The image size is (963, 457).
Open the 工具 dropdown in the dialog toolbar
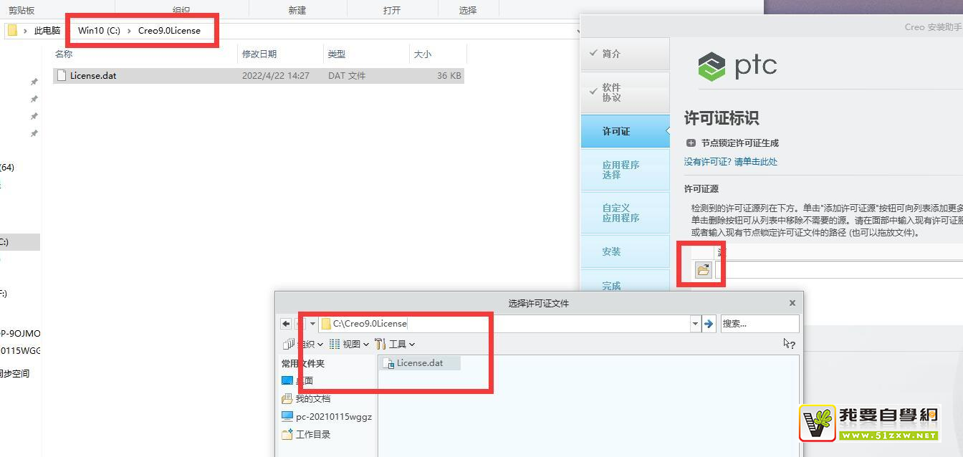coord(399,344)
